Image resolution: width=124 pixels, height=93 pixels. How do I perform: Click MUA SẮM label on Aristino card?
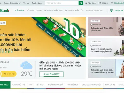(x=97, y=25)
